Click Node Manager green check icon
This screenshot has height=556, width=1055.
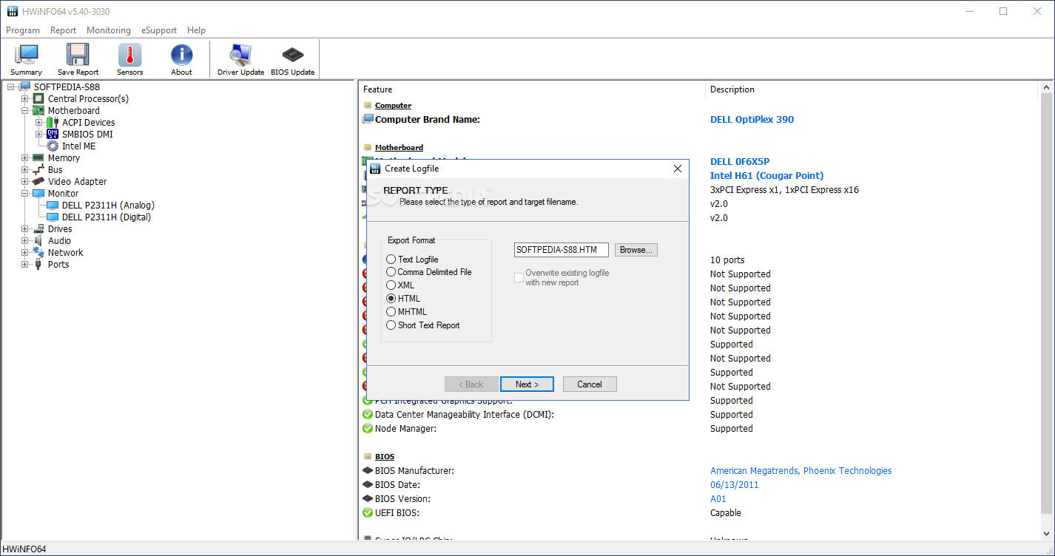[368, 428]
